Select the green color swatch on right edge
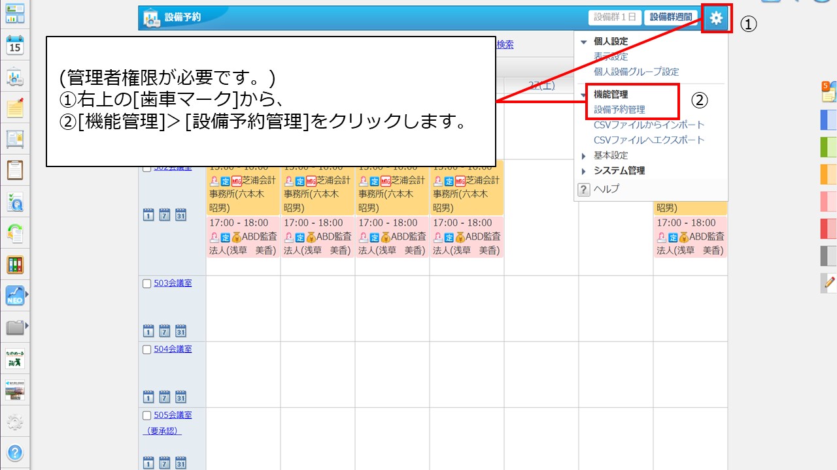 tap(828, 147)
